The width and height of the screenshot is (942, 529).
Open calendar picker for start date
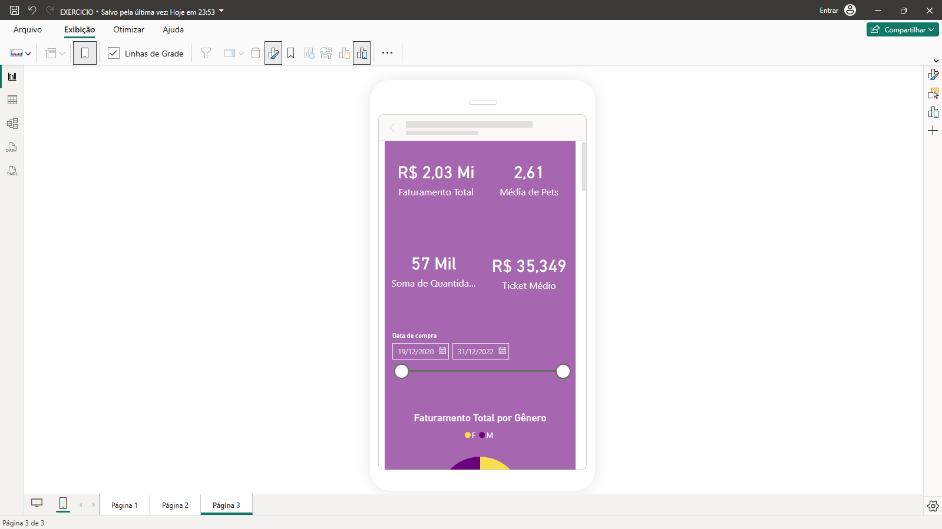pyautogui.click(x=442, y=351)
